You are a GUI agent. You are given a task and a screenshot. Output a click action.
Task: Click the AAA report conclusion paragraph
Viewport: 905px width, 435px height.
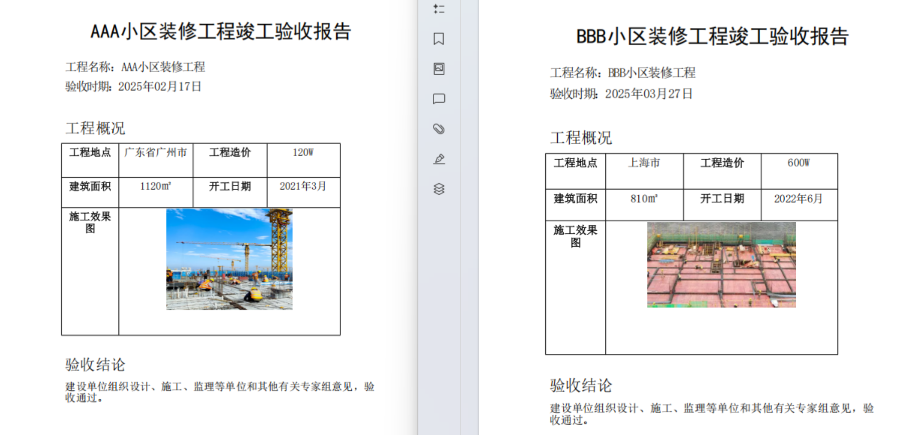click(219, 392)
